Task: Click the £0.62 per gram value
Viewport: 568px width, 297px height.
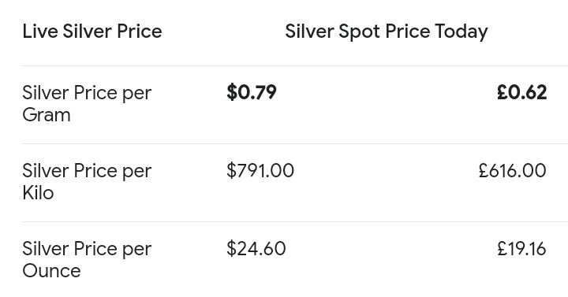Action: point(521,92)
